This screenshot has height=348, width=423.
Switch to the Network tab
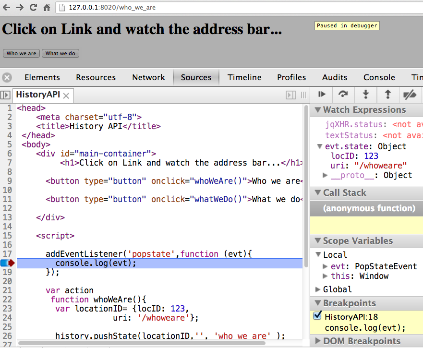click(x=148, y=77)
